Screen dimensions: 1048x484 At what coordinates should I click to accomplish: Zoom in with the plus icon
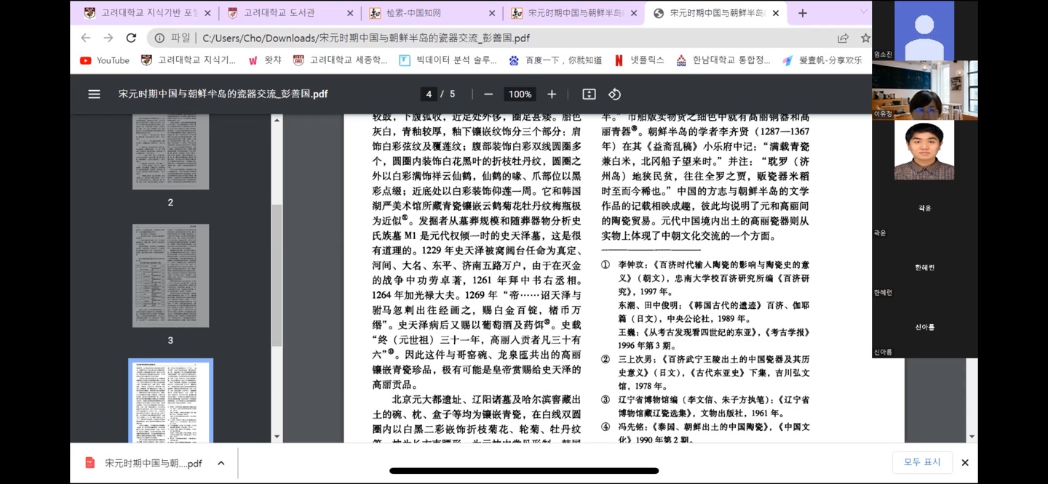pos(552,94)
